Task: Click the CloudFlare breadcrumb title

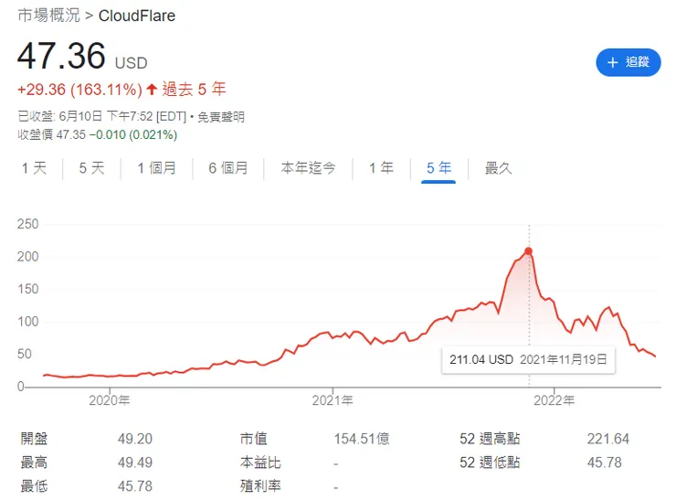Action: click(x=137, y=16)
